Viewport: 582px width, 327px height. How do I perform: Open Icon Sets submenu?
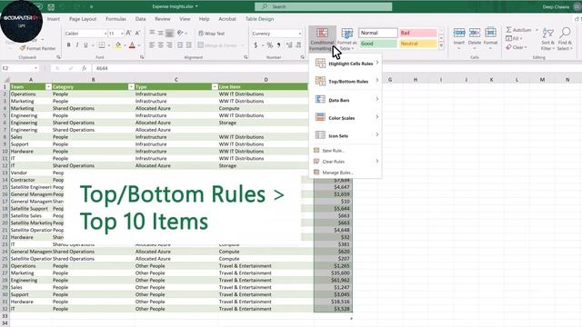point(346,135)
